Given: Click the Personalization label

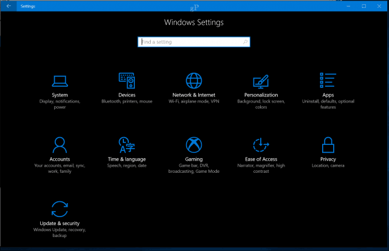Looking at the screenshot, I should (x=261, y=95).
